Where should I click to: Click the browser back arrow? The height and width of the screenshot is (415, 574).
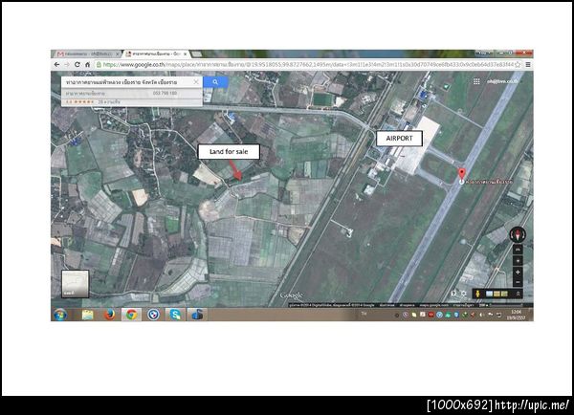pyautogui.click(x=56, y=64)
